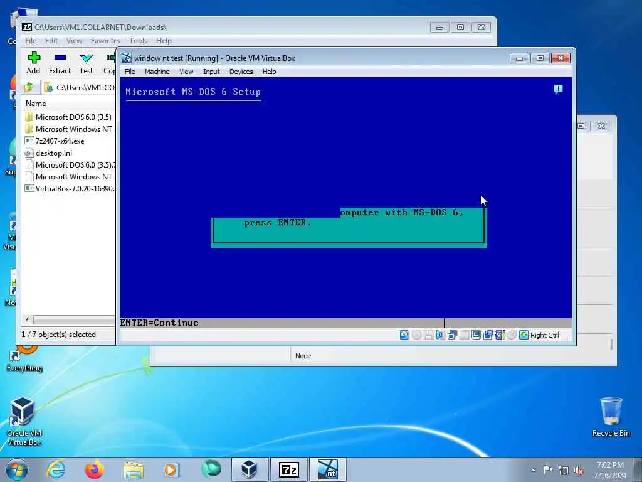The width and height of the screenshot is (642, 482).
Task: Click the volume icon in system tray
Action: pyautogui.click(x=579, y=471)
